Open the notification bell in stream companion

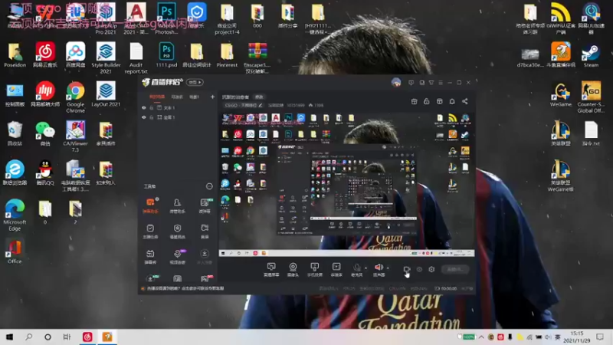452,101
